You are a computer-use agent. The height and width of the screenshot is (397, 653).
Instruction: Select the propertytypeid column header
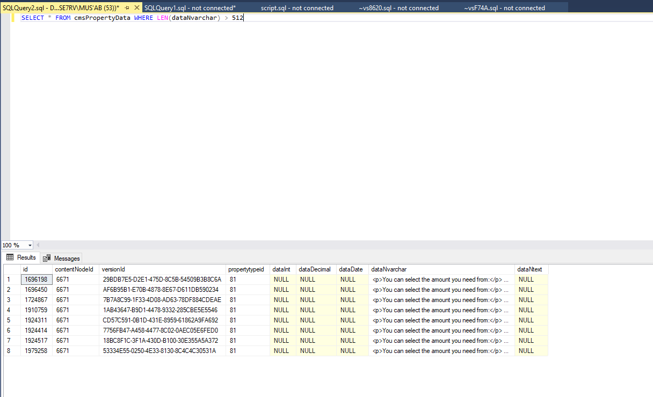[x=248, y=269]
